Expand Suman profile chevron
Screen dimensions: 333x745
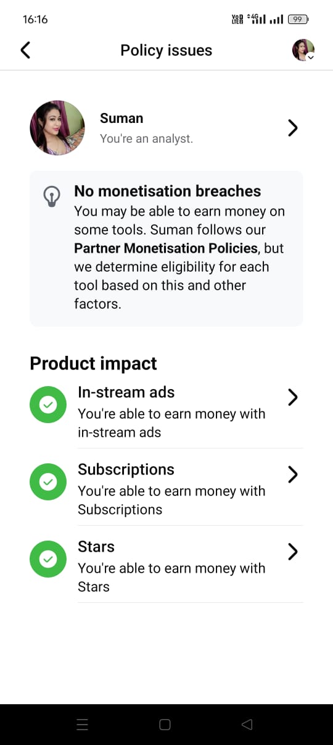293,128
